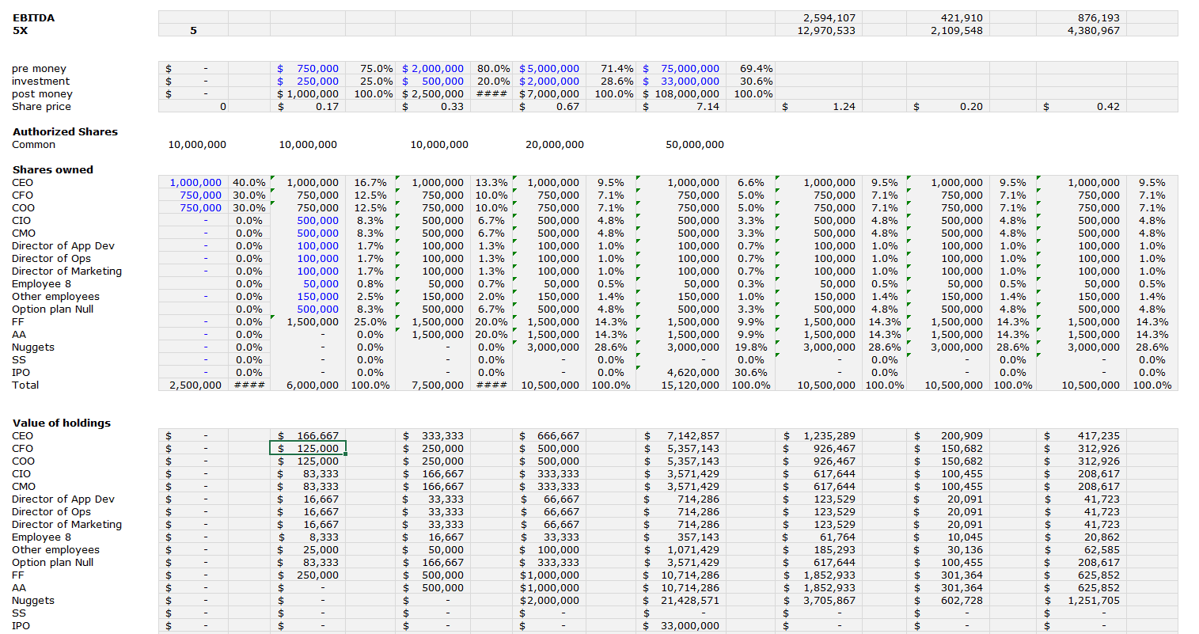Select the pre money cell $750,000
Viewport: 1199px width, 634px height.
pos(308,69)
